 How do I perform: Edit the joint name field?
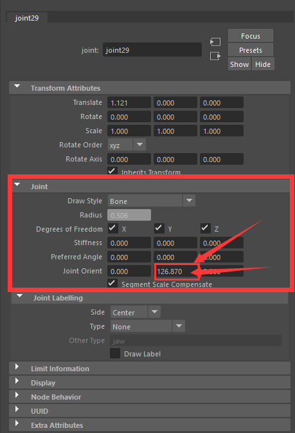click(152, 50)
